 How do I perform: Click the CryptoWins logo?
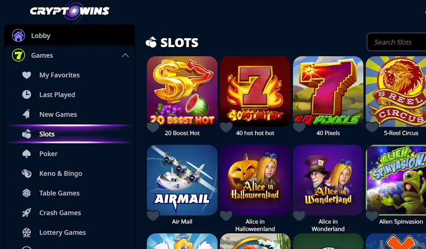click(x=70, y=11)
